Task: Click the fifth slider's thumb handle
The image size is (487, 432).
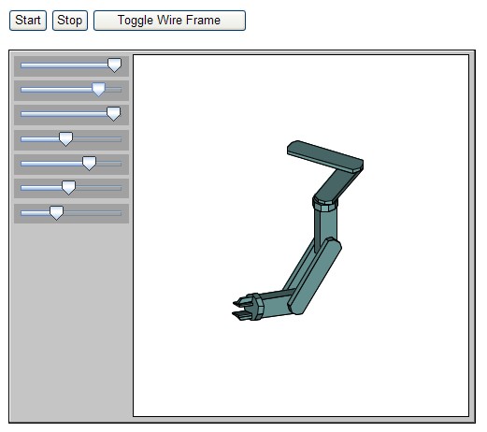Action: pos(89,164)
